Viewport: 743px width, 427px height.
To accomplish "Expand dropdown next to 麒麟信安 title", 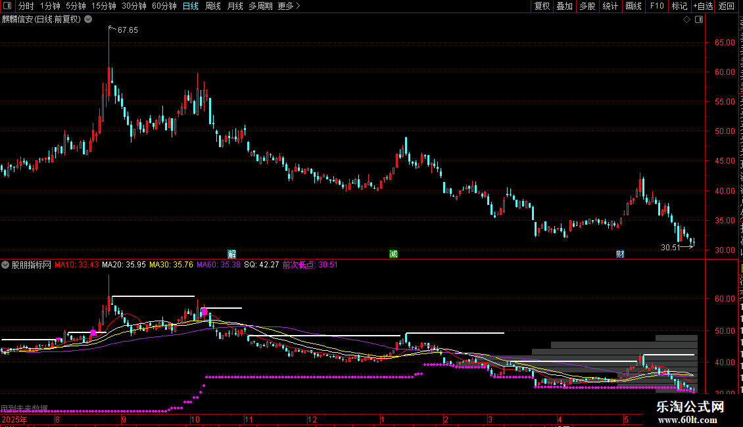I will point(88,20).
